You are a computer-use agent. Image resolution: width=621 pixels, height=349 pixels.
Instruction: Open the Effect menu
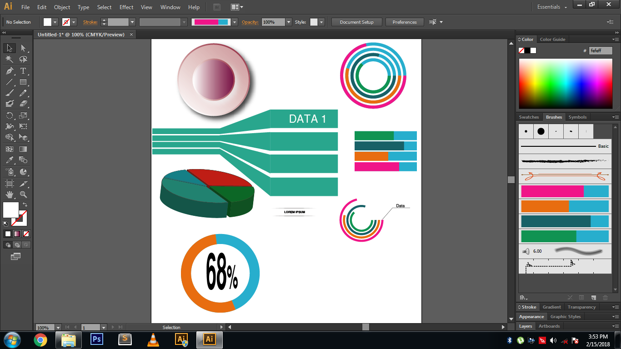126,7
